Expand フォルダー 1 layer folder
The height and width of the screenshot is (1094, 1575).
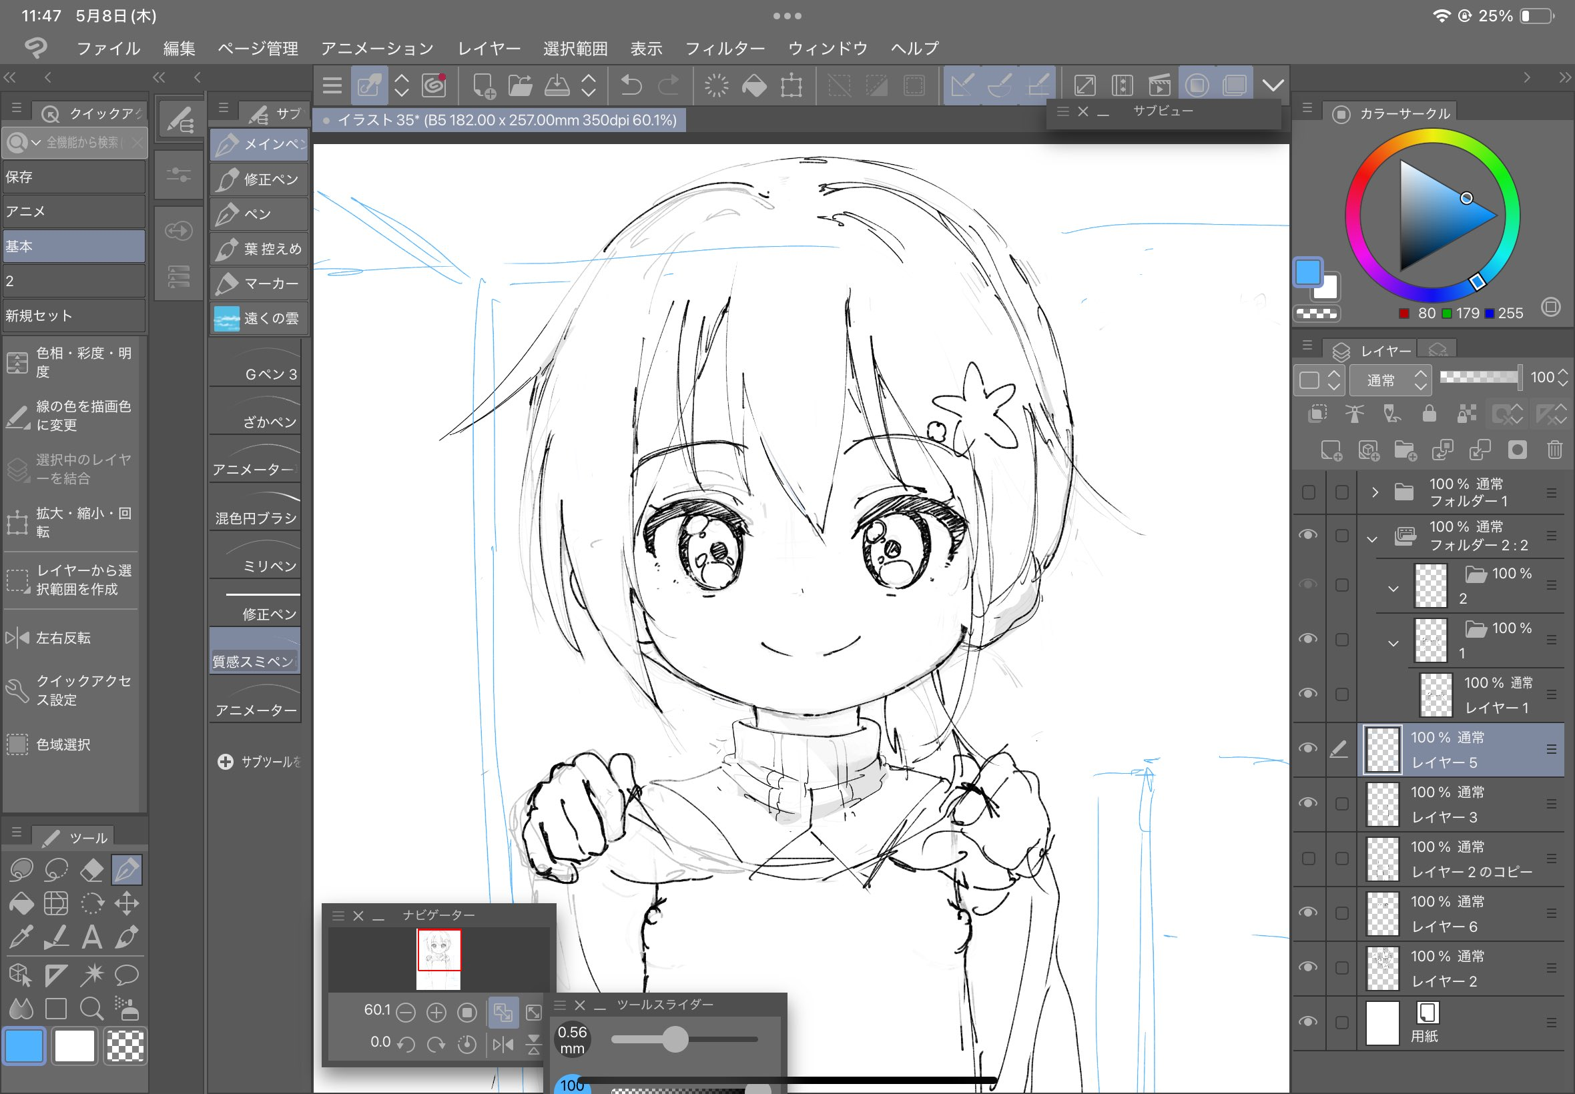pos(1374,492)
